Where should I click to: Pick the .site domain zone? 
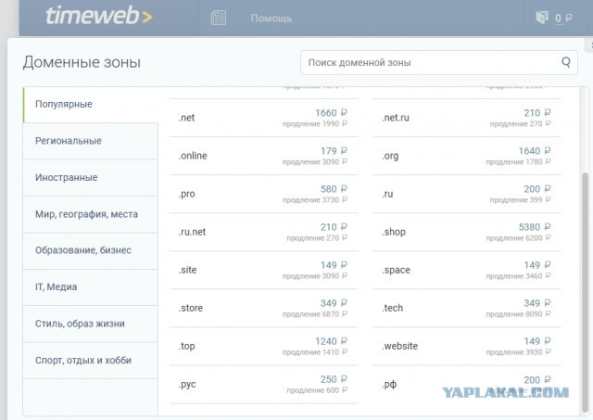[x=263, y=270]
